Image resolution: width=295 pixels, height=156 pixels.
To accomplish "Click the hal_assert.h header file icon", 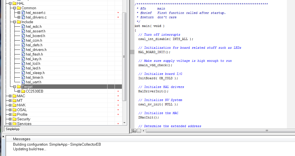I will [23, 31].
